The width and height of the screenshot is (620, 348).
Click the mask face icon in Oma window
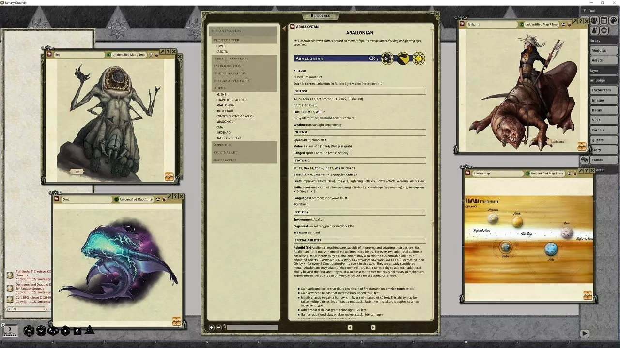[158, 199]
